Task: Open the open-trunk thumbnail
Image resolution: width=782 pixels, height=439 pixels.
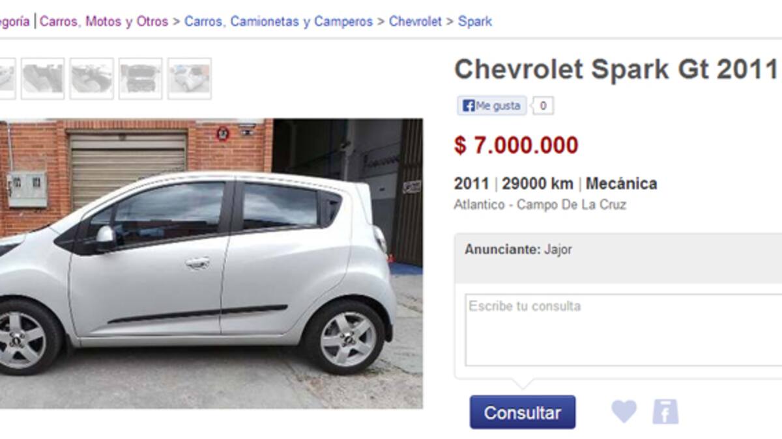Action: point(140,79)
